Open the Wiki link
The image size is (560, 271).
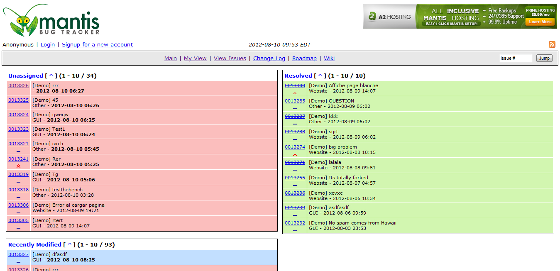329,58
